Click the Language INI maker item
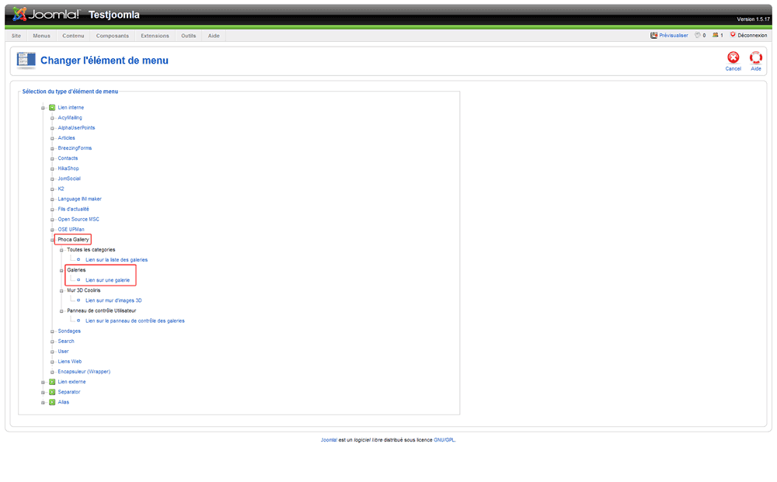 pos(80,199)
